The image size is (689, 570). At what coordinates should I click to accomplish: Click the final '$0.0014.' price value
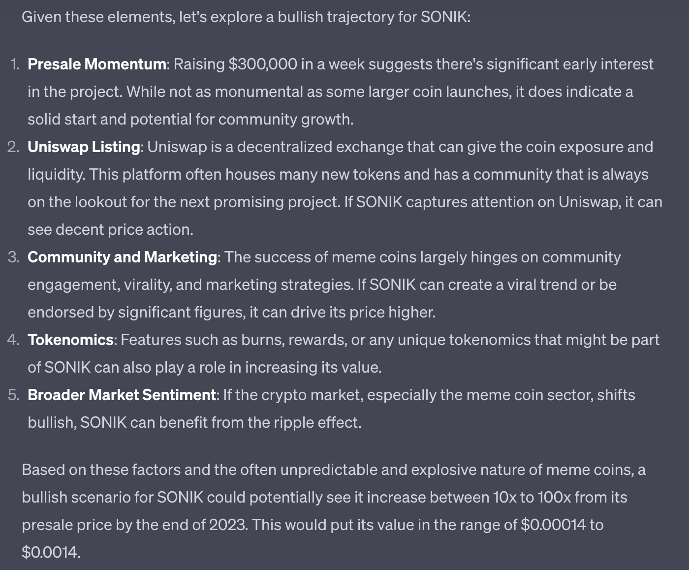51,553
